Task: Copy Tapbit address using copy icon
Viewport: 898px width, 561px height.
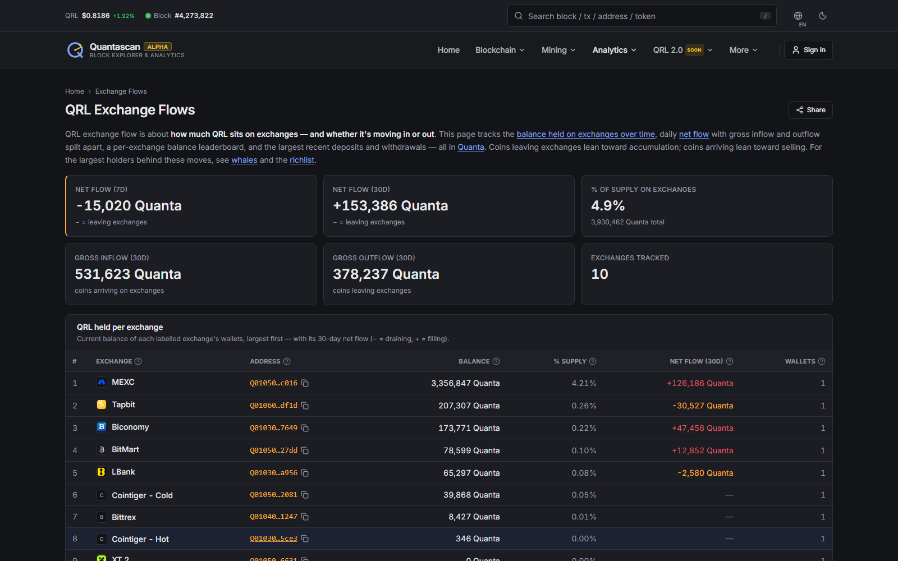Action: click(x=305, y=406)
